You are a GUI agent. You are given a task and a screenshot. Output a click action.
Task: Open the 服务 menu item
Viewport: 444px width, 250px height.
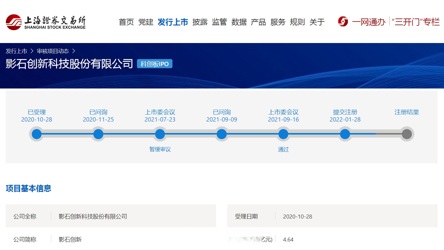tap(278, 22)
